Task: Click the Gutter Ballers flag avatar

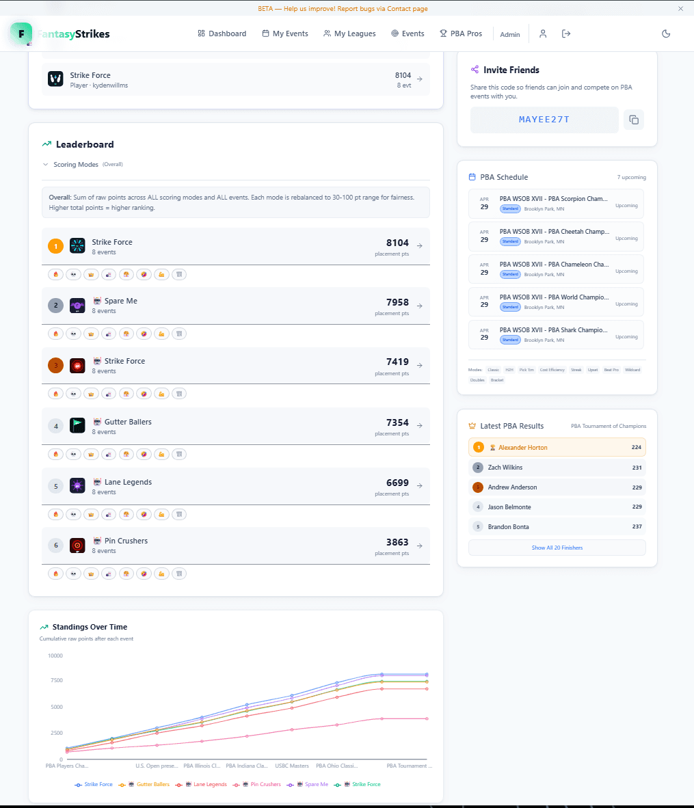Action: pyautogui.click(x=77, y=426)
